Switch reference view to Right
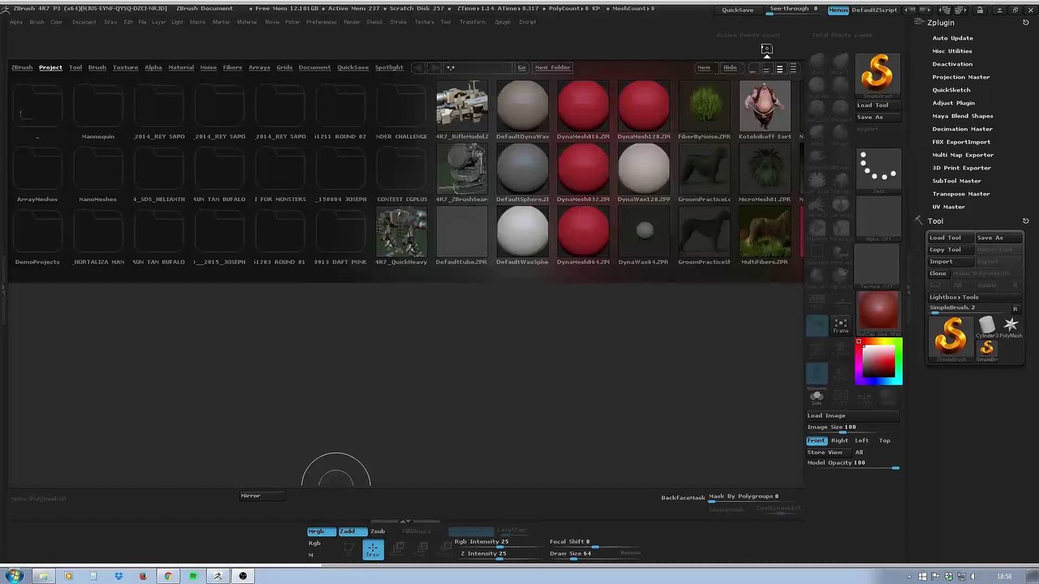Image resolution: width=1039 pixels, height=584 pixels. (x=839, y=440)
